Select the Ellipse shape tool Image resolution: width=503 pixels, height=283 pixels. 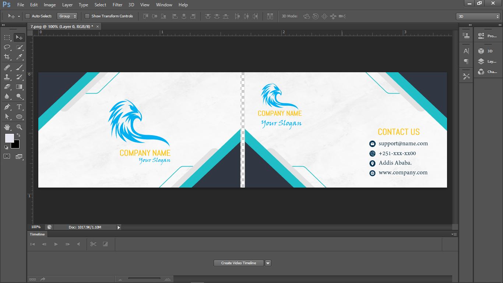[19, 117]
